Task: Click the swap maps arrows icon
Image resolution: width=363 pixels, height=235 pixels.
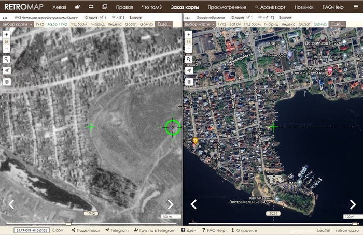Action: coord(91,7)
